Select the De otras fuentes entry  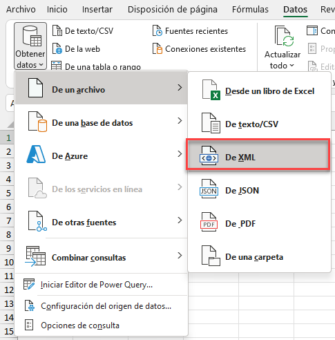click(101, 220)
